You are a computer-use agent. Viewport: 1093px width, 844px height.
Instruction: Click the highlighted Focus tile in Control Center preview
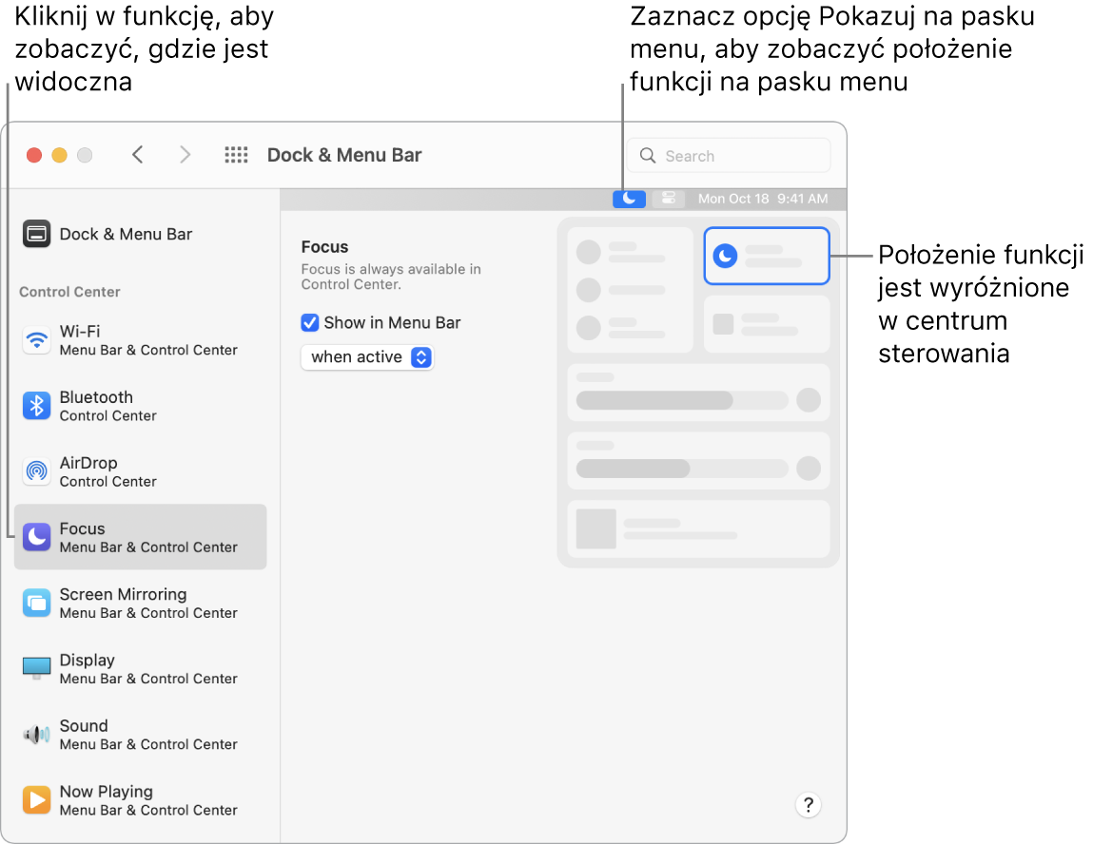click(767, 256)
